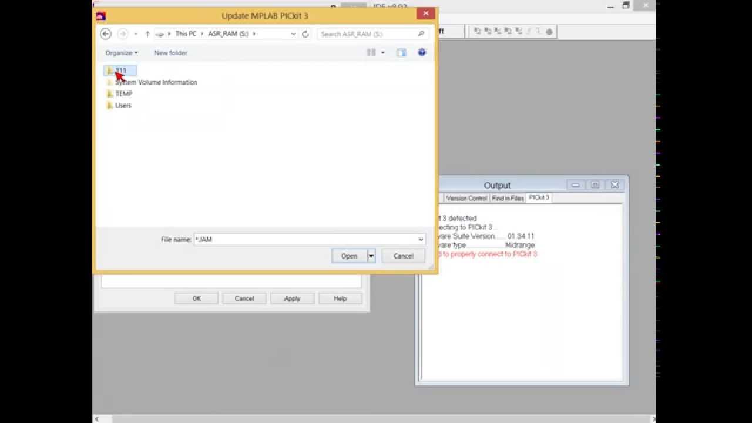The image size is (752, 423).
Task: Close the Output window
Action: click(x=615, y=185)
